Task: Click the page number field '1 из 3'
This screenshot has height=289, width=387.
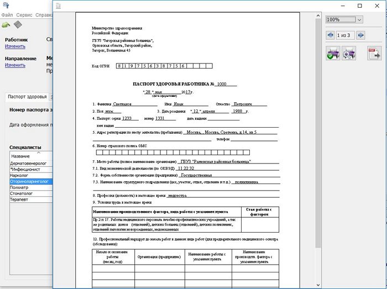Action: pyautogui.click(x=346, y=35)
